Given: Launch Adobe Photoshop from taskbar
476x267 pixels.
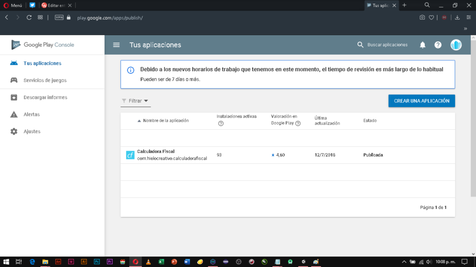Looking at the screenshot, I should coord(97,262).
